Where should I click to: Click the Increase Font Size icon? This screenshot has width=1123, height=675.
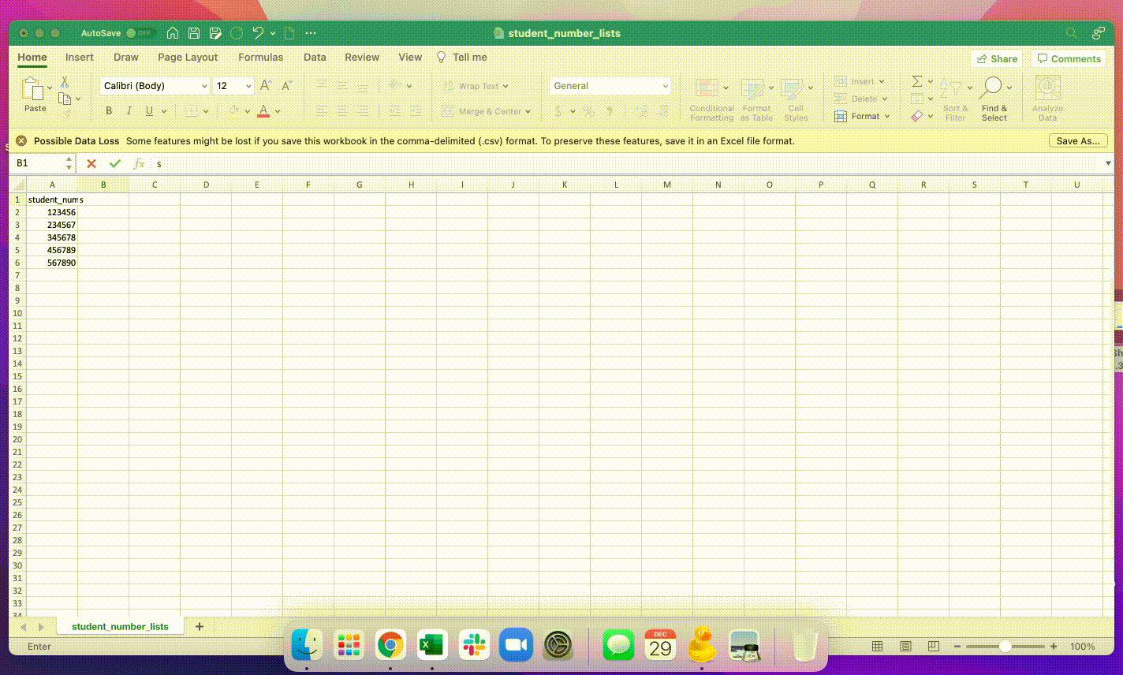tap(265, 84)
